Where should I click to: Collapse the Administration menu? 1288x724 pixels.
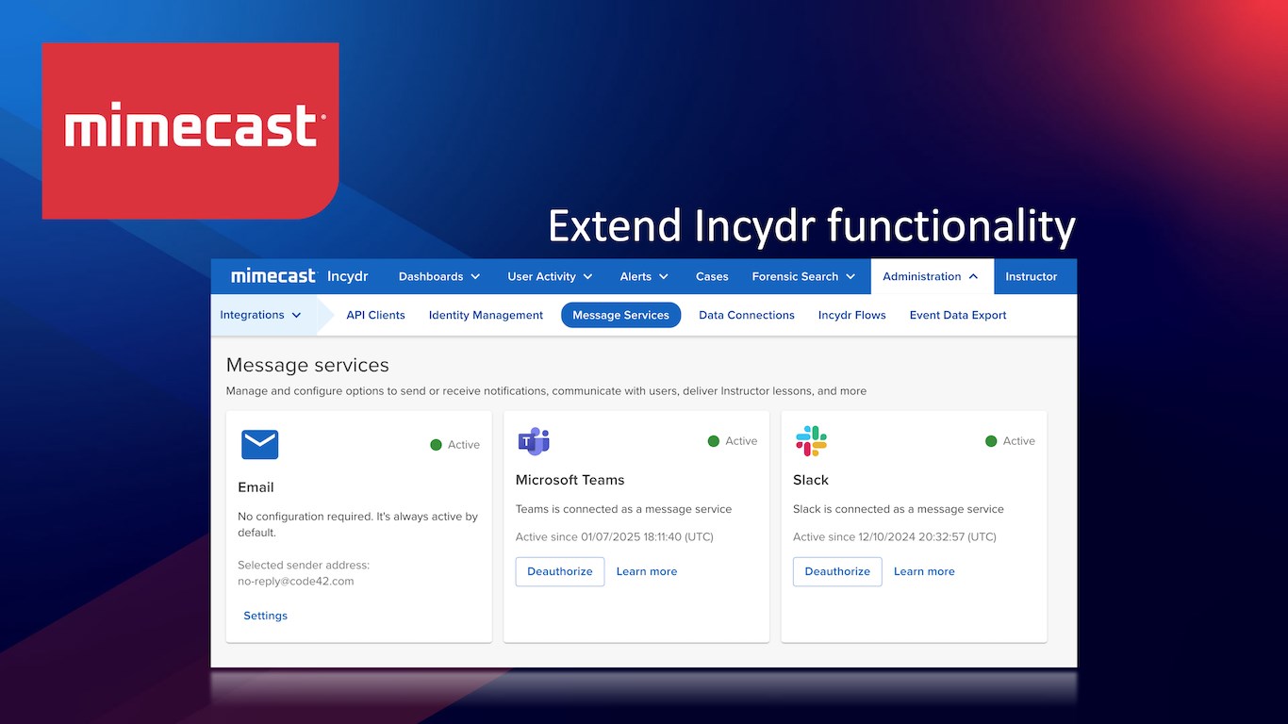point(932,276)
